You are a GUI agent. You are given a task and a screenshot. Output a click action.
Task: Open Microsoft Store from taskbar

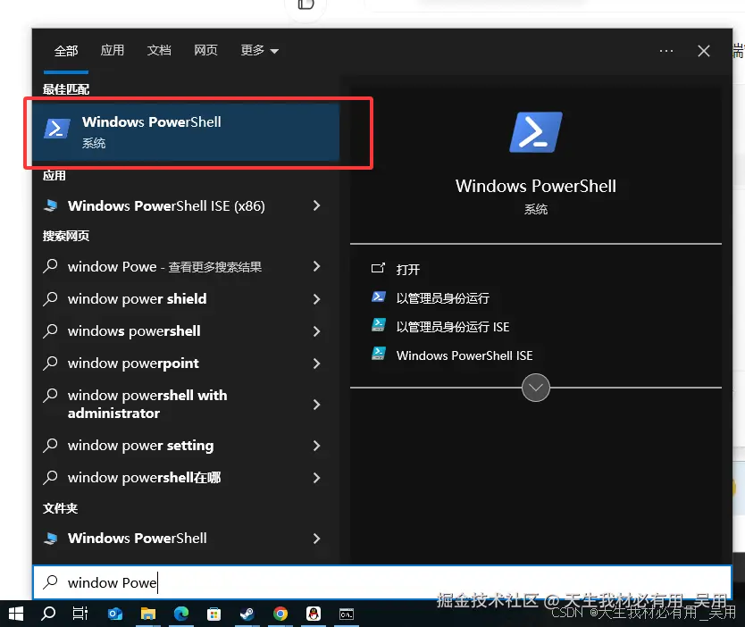(213, 614)
